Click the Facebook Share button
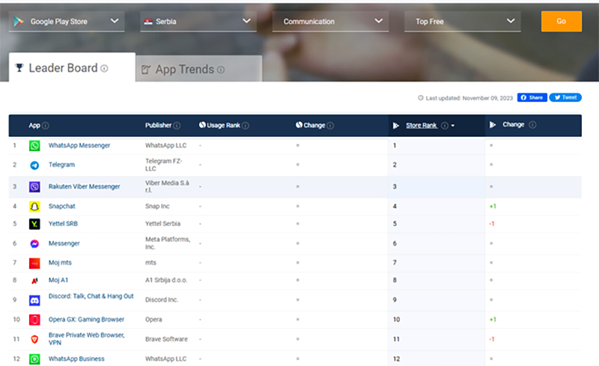The width and height of the screenshot is (599, 366). tap(532, 97)
